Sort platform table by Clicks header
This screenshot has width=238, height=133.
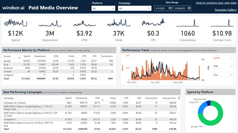(x=71, y=56)
